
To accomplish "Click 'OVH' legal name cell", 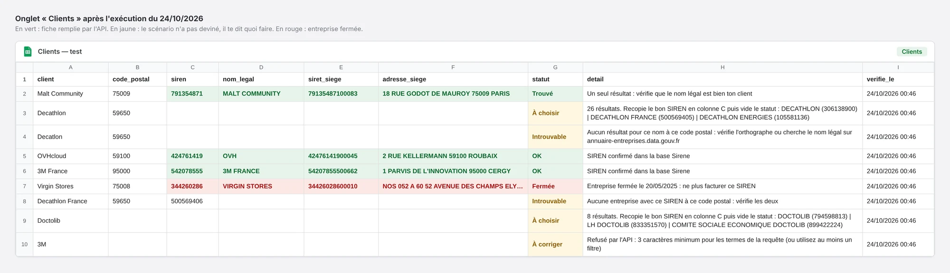I will (x=261, y=156).
